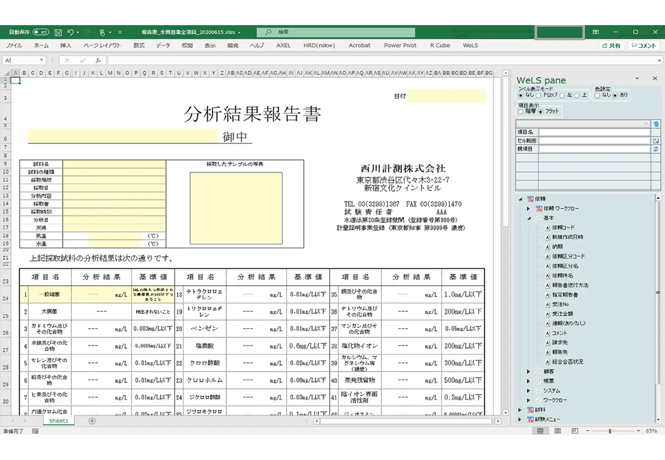Click the insert function fx icon
This screenshot has width=665, height=460.
click(x=98, y=60)
